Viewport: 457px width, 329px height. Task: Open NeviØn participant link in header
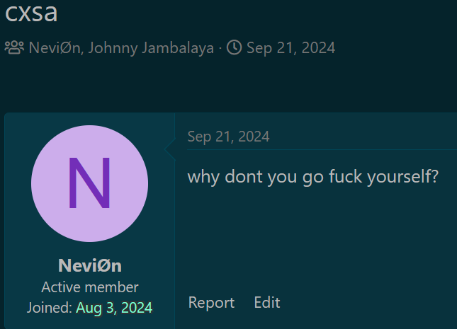click(x=55, y=47)
